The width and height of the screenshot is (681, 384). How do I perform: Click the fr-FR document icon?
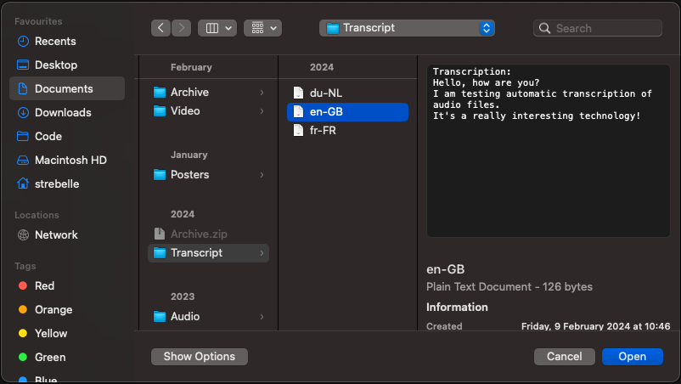coord(298,130)
